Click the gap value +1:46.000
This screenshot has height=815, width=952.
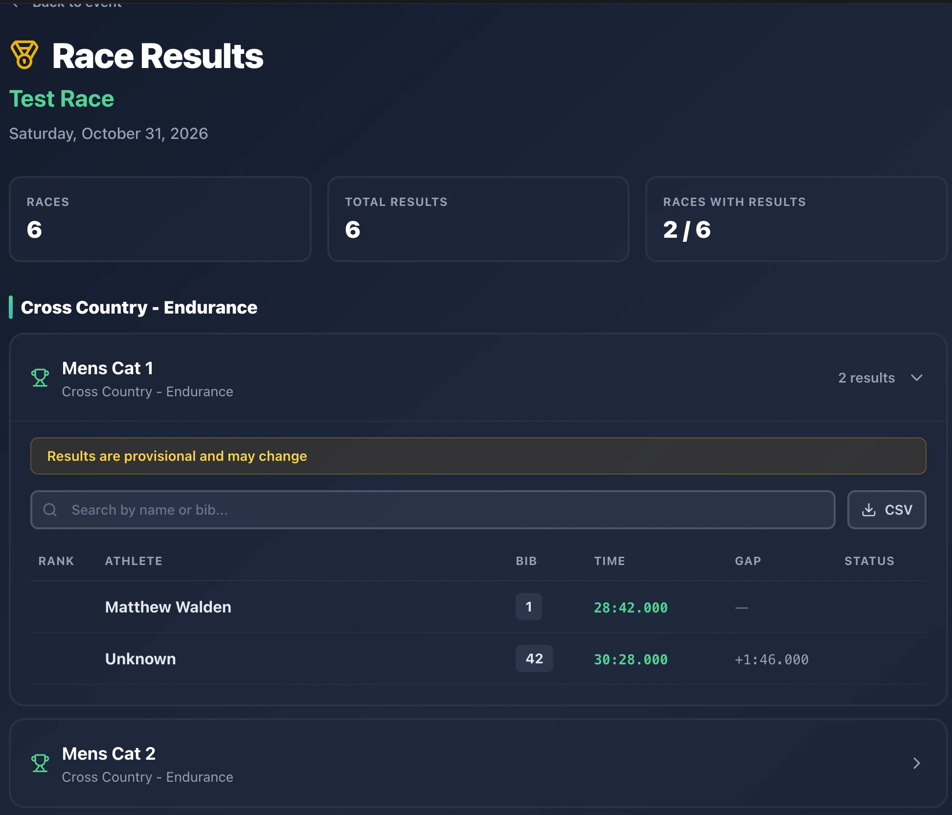click(x=771, y=659)
